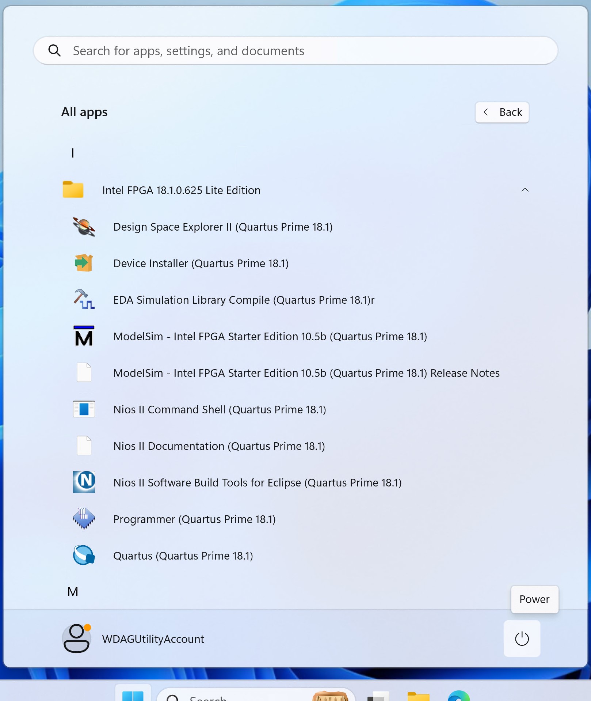Open ModelSim Starter Edition 10.5b app label

point(270,337)
